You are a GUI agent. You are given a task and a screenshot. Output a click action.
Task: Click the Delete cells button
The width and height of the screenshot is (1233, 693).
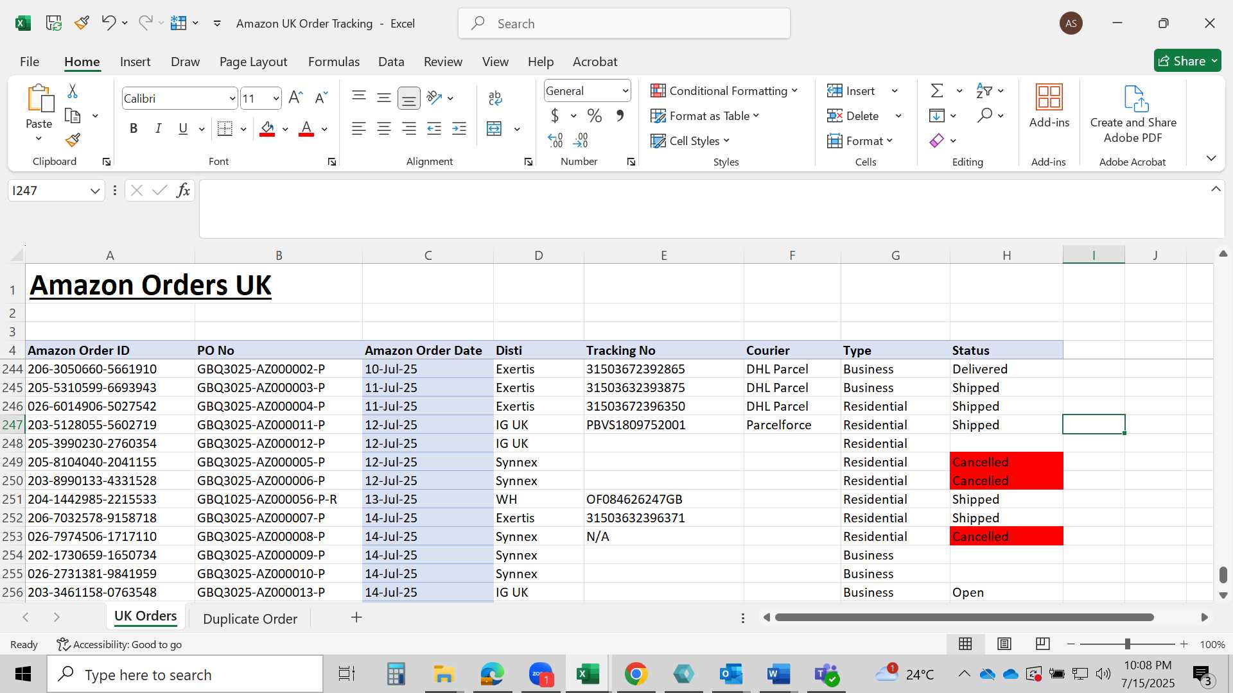[x=853, y=116]
